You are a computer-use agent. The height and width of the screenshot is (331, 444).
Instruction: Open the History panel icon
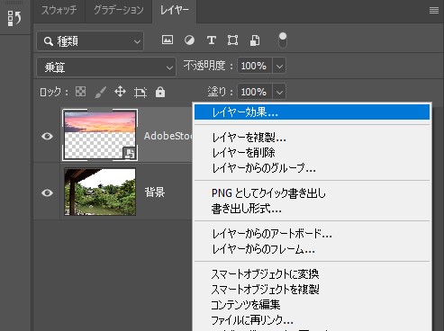click(14, 18)
